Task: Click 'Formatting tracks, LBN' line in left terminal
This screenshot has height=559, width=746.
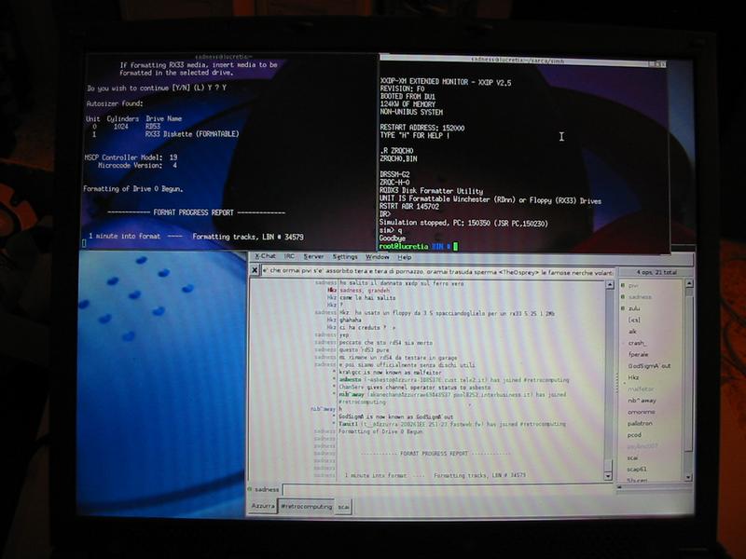Action: 248,237
